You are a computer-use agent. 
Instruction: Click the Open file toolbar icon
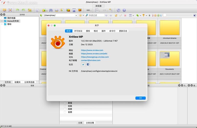pyautogui.click(x=4, y=10)
